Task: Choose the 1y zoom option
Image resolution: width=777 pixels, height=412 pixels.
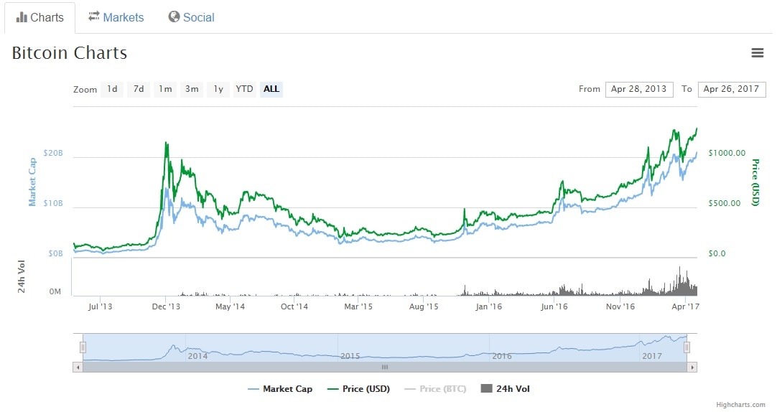Action: click(x=218, y=89)
